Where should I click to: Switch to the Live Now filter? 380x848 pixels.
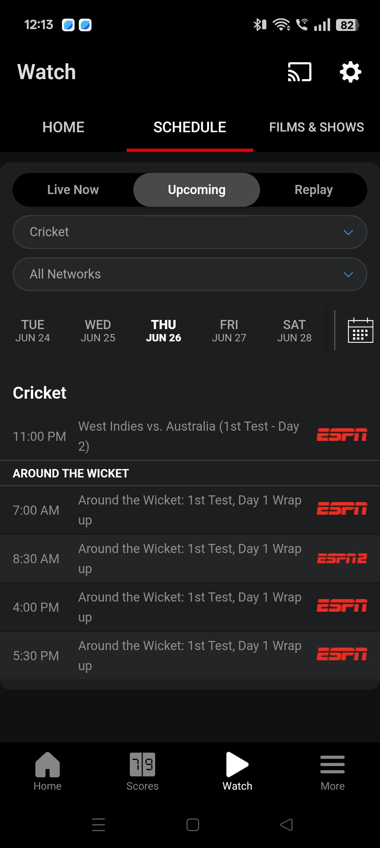pyautogui.click(x=73, y=190)
